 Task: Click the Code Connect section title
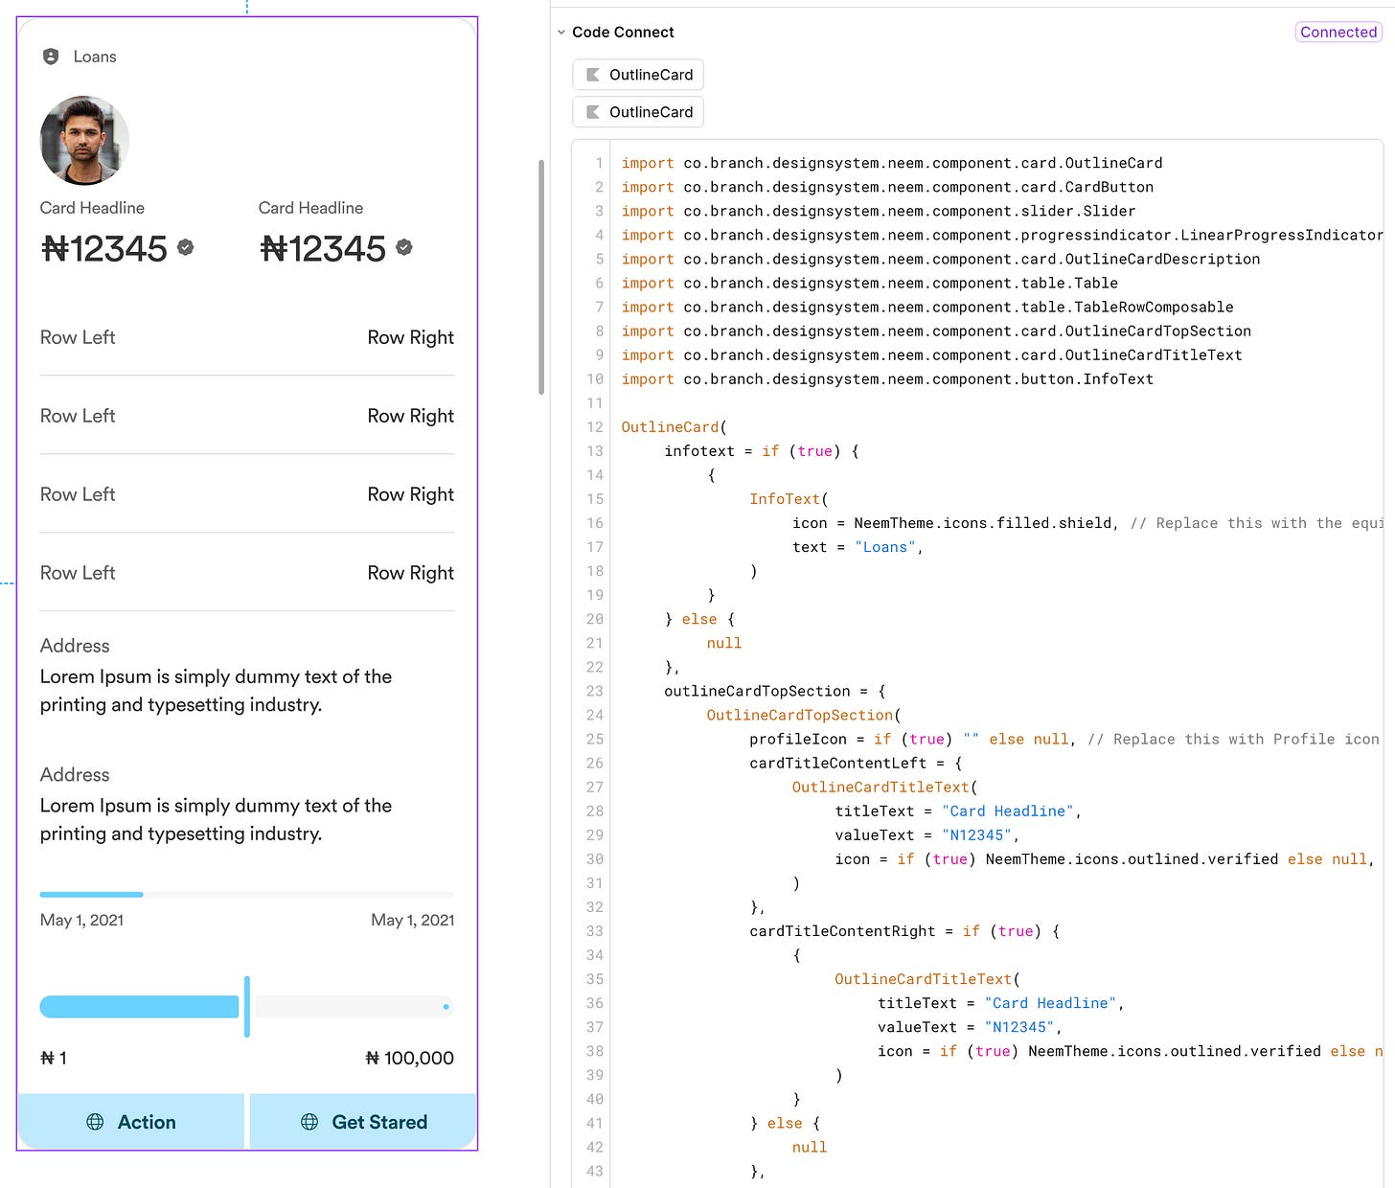623,33
